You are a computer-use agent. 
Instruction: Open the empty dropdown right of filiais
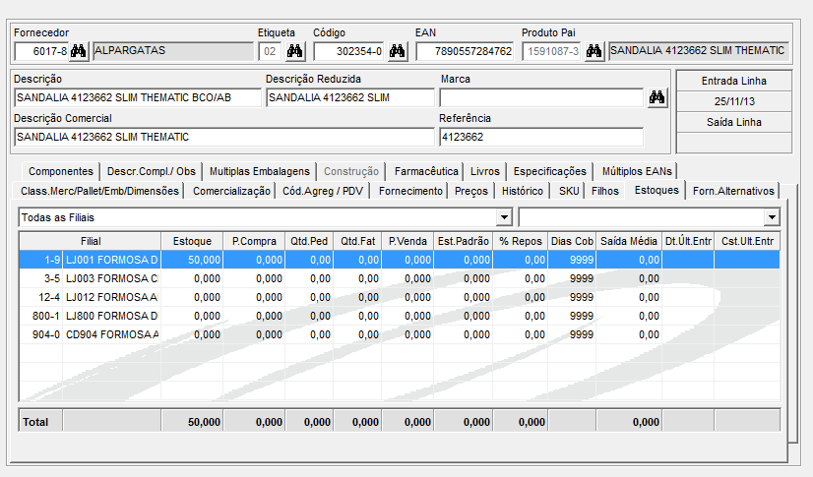click(771, 216)
